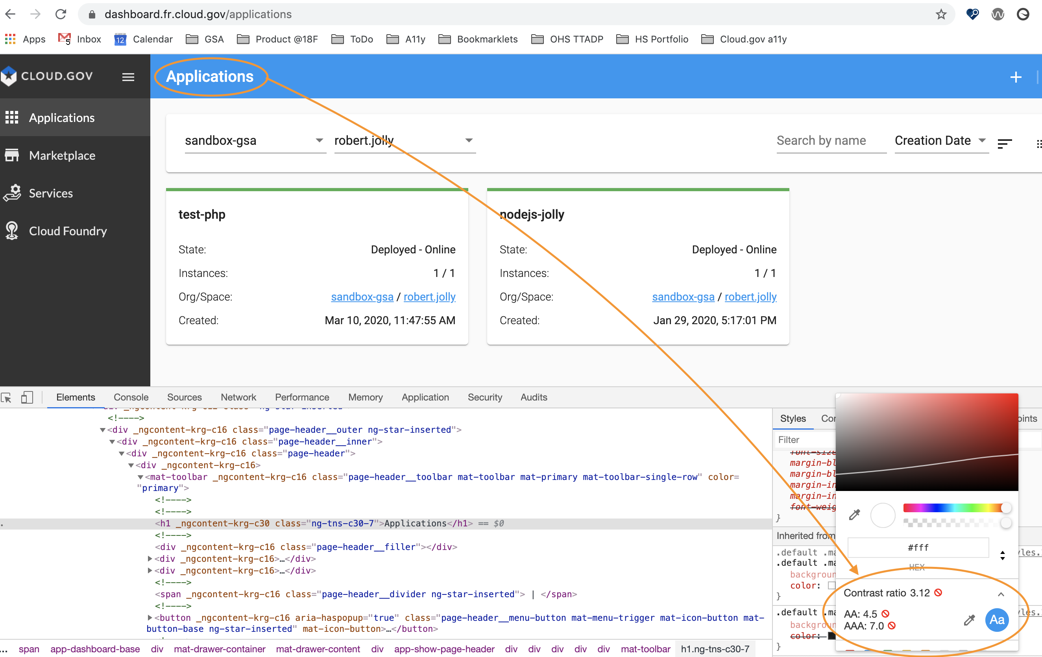Click the browser forward arrow

click(35, 14)
